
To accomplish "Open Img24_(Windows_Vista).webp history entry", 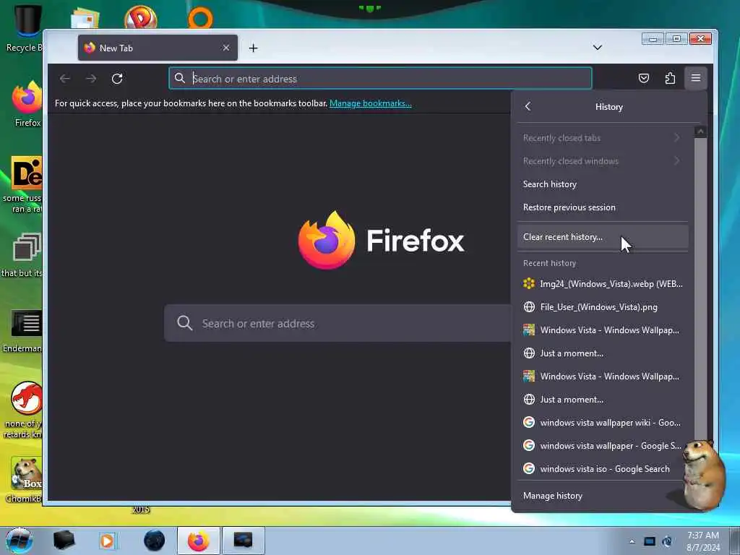I will (x=602, y=283).
